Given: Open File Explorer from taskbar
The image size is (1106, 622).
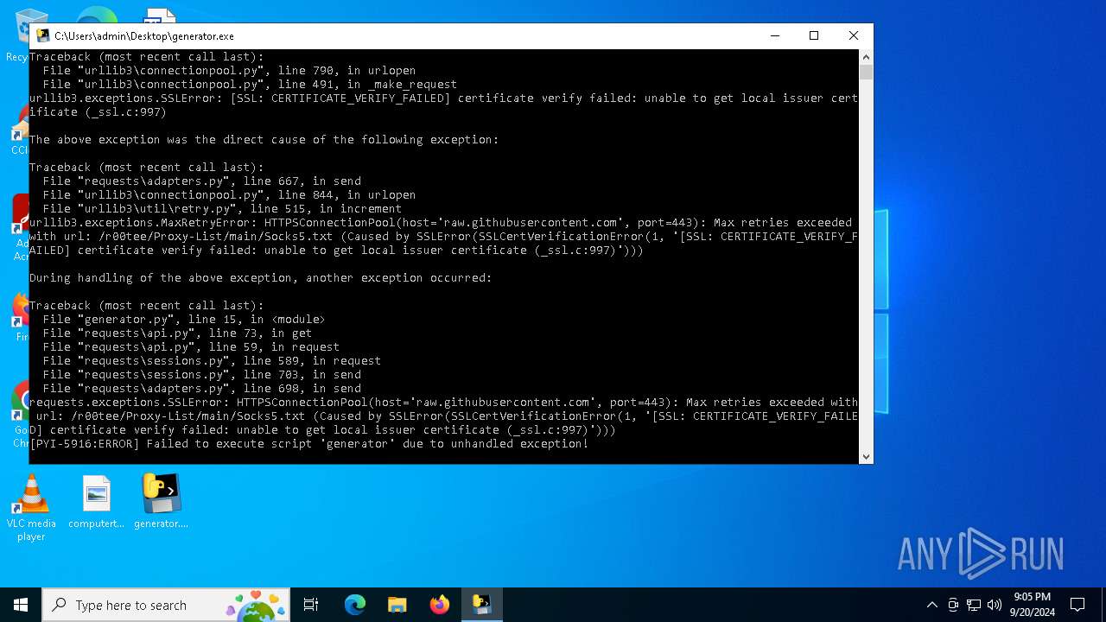Looking at the screenshot, I should tap(397, 605).
